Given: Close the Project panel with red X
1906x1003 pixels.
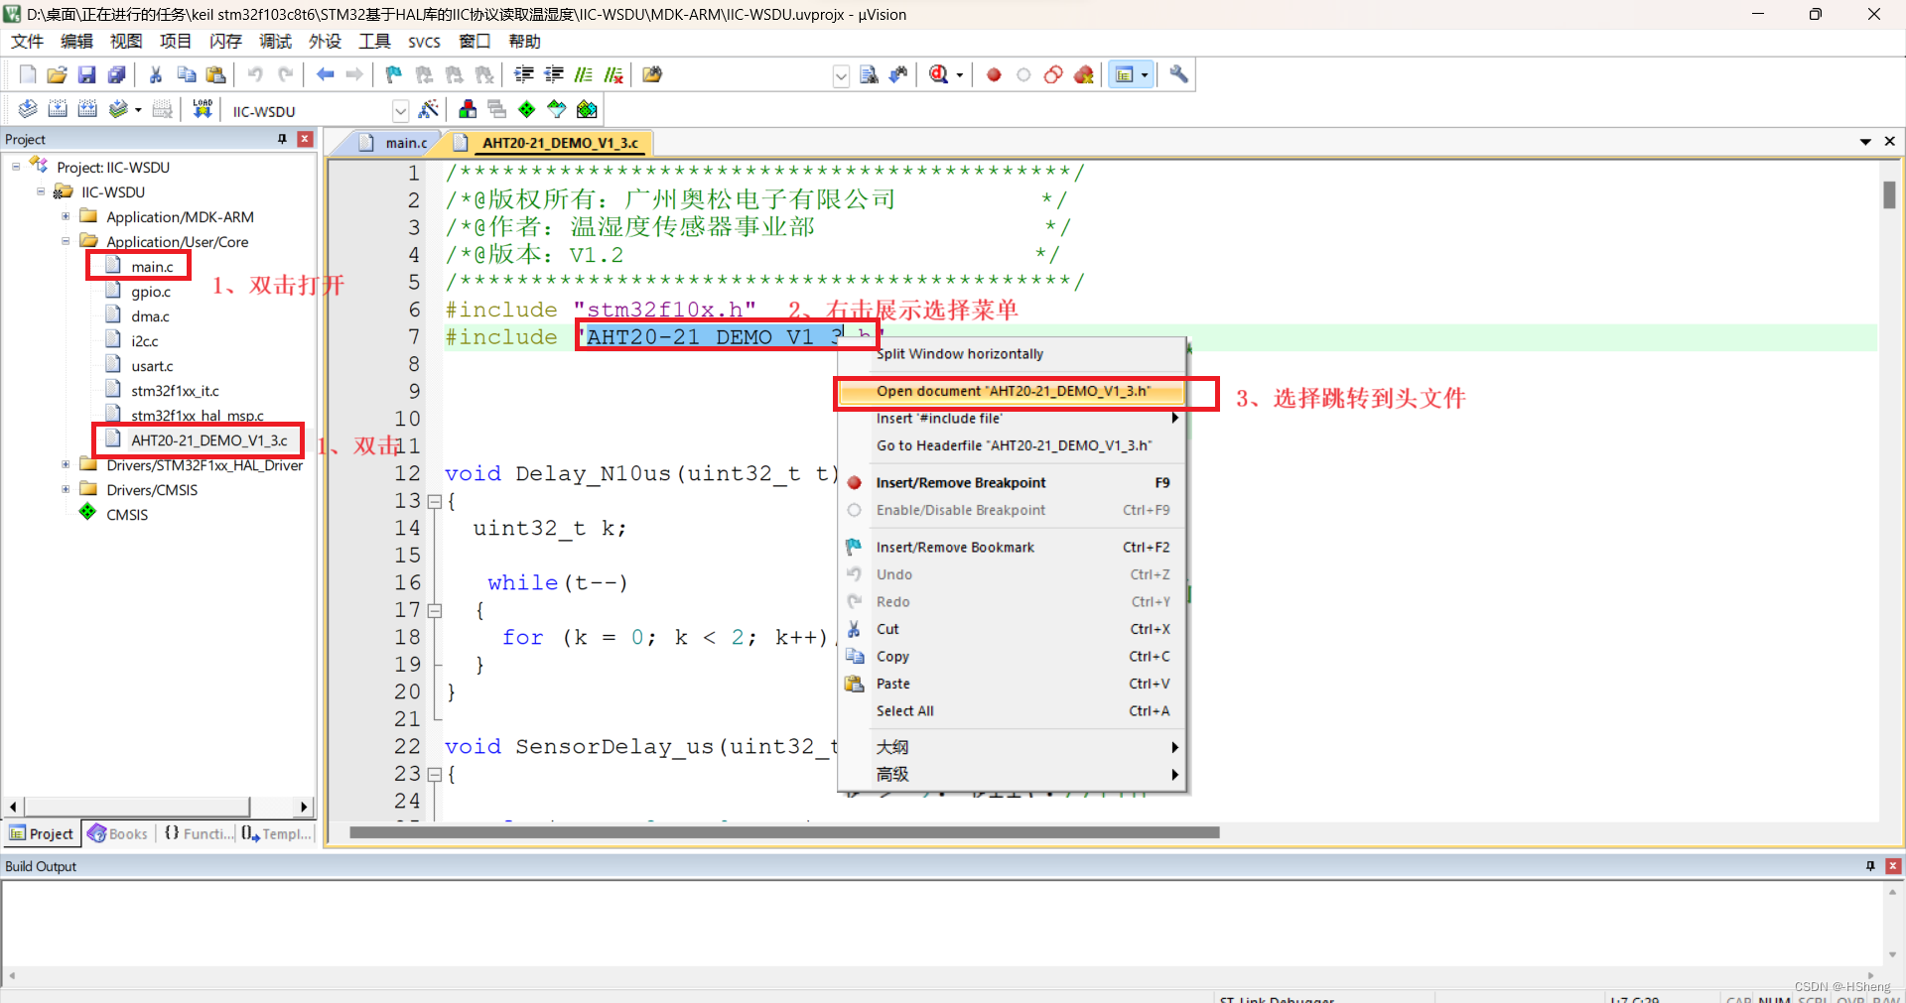Looking at the screenshot, I should click(306, 139).
